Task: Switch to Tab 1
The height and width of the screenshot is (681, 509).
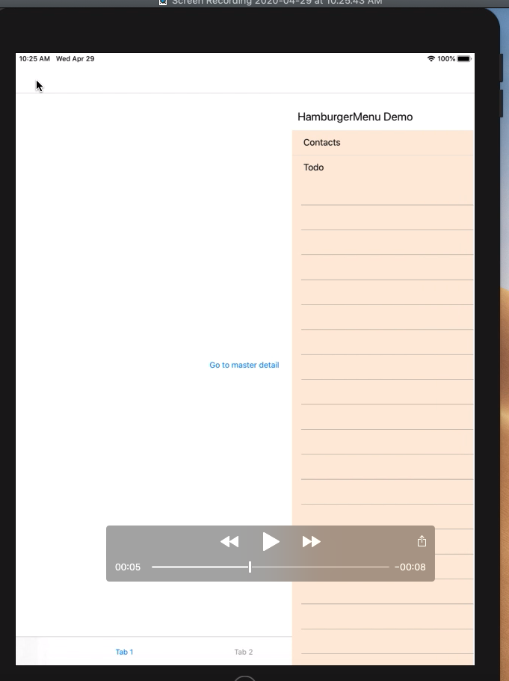Action: (x=124, y=652)
